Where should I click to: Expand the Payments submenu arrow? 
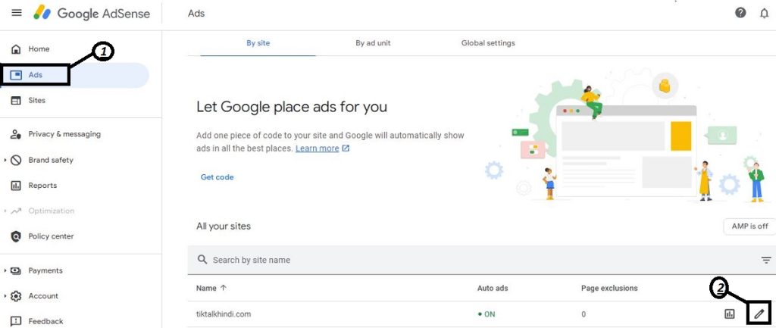tap(5, 270)
